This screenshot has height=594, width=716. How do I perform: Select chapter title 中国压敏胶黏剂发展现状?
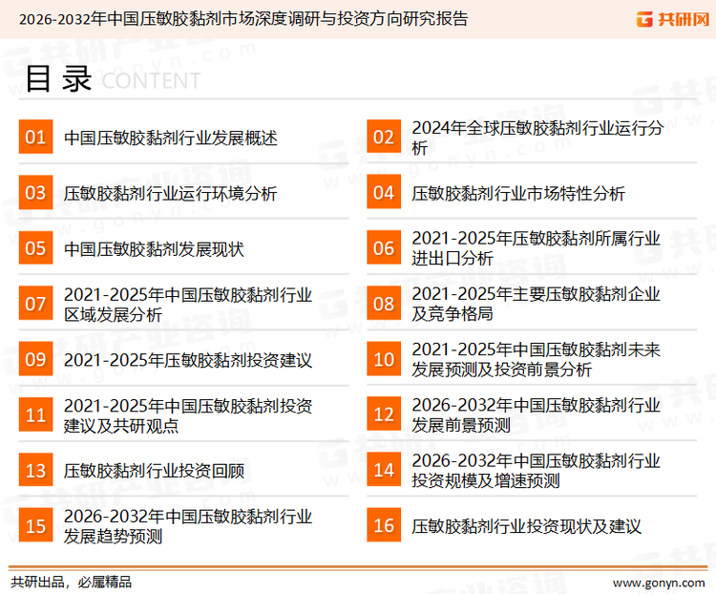point(154,249)
